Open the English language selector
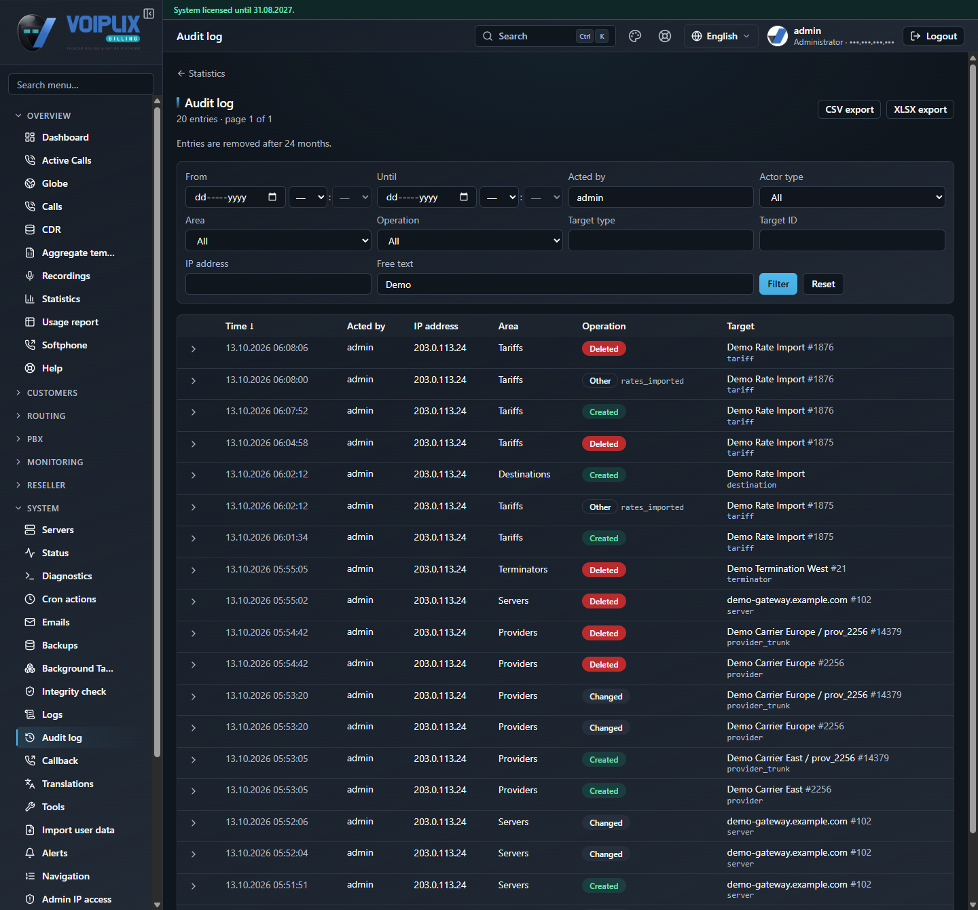This screenshot has height=910, width=978. (721, 36)
